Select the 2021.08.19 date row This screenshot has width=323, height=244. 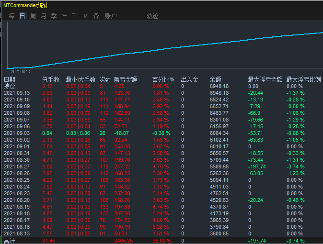(x=17, y=207)
